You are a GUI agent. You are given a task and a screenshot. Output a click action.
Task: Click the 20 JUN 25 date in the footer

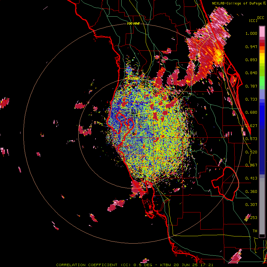click(186, 265)
